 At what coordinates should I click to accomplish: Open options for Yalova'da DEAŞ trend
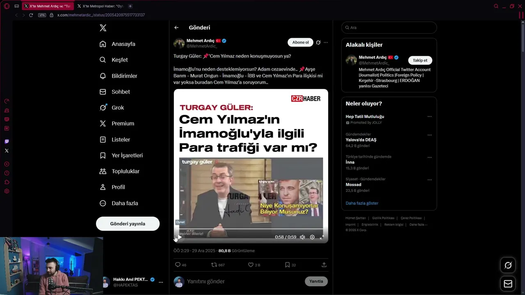pos(429,135)
